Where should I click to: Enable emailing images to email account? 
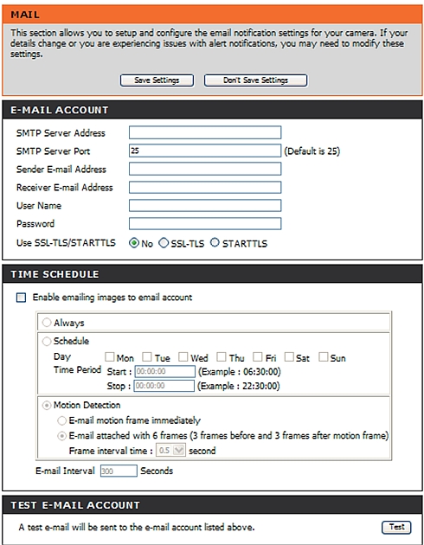click(x=21, y=298)
